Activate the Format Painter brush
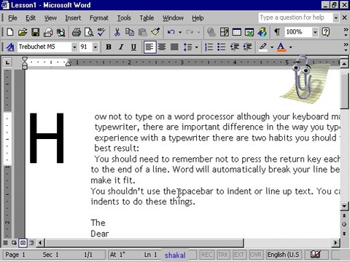 coord(155,32)
